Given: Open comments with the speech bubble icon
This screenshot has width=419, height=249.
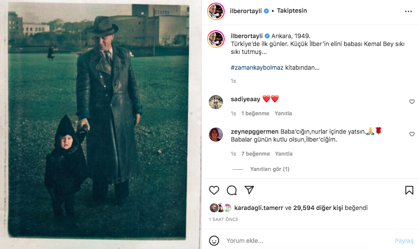Looking at the screenshot, I should pos(232,190).
